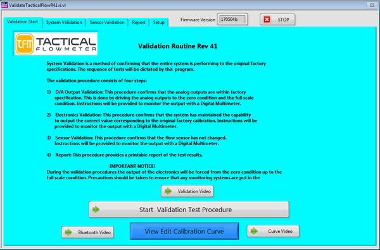Viewport: 380px width, 250px height.
Task: Click green arrow on Validation Video button
Action: point(168,191)
